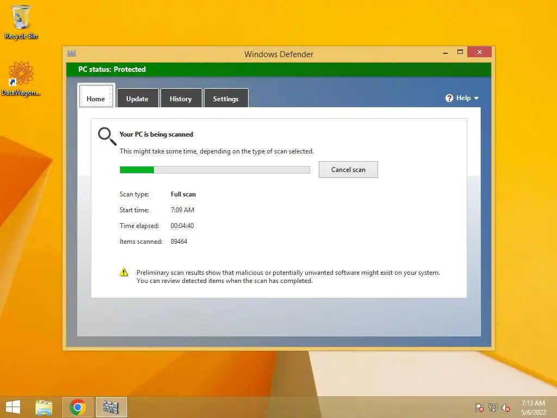
Task: Open the Action Center flag icon
Action: coord(480,408)
